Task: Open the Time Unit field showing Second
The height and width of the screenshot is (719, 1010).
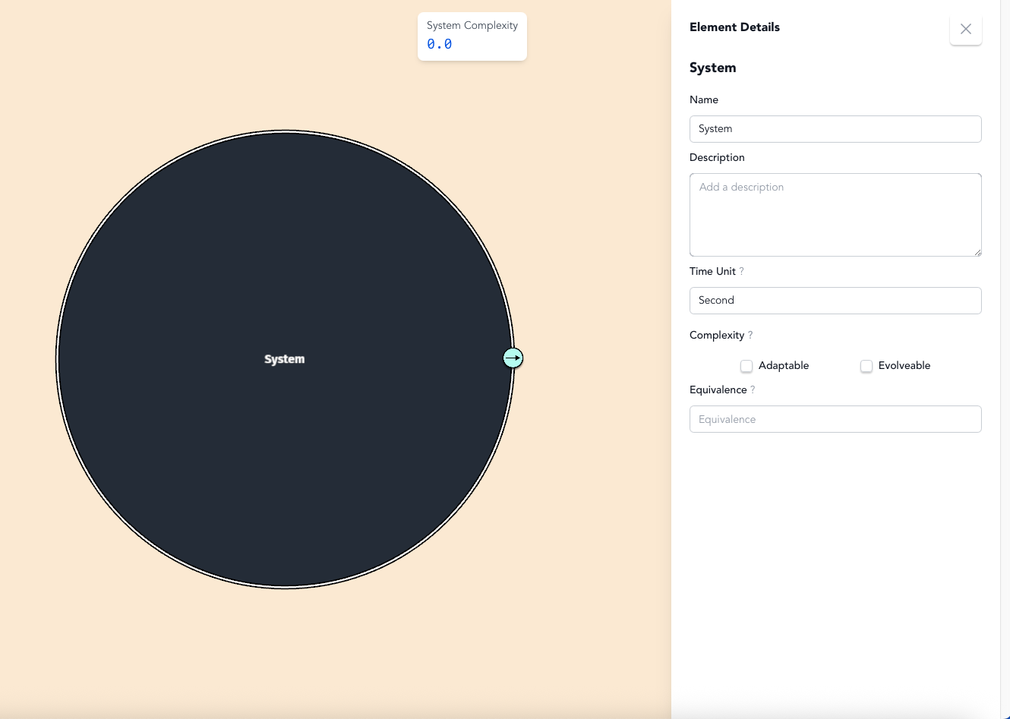Action: tap(835, 301)
